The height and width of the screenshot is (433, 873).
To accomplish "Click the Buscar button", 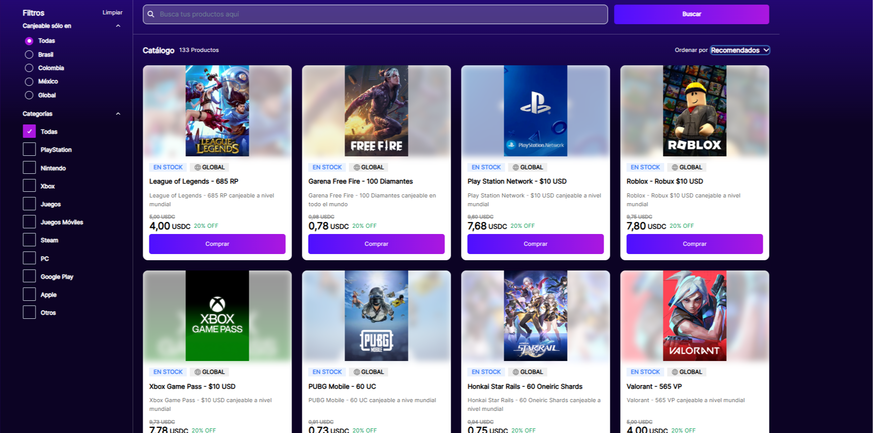I will pyautogui.click(x=691, y=14).
